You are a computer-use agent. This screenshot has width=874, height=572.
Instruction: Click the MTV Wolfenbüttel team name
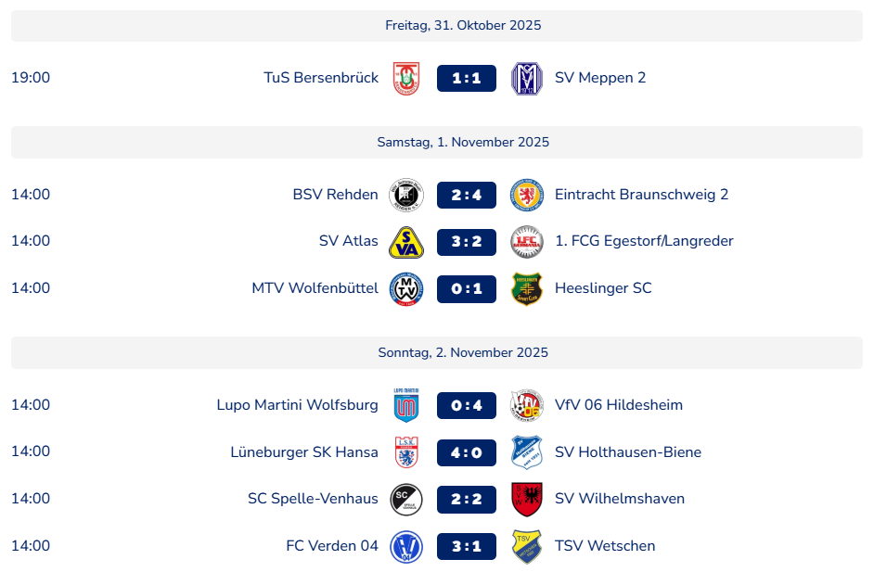coord(315,288)
